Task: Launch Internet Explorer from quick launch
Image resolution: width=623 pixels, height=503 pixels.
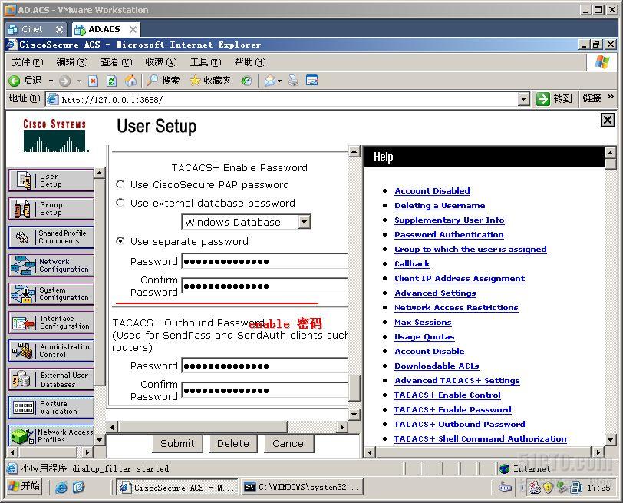Action: [x=61, y=487]
